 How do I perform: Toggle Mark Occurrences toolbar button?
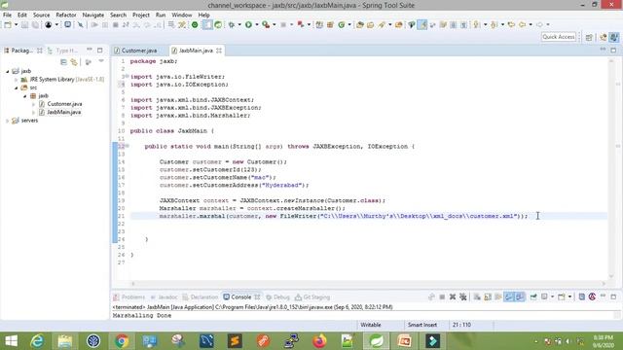[422, 24]
